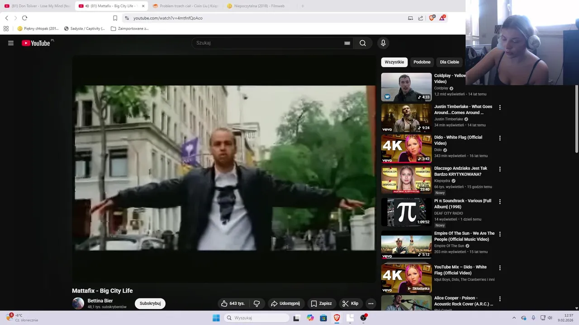The height and width of the screenshot is (325, 579).
Task: Open Bettina Bier channel avatar
Action: (x=78, y=303)
